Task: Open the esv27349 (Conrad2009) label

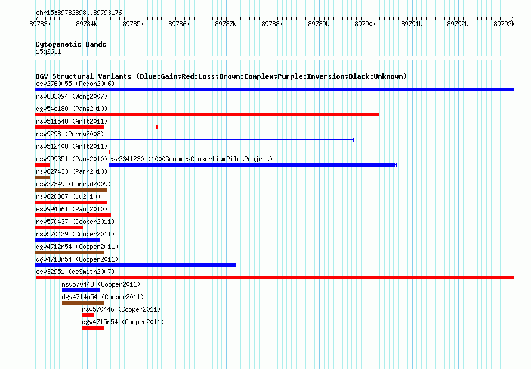Action: pos(73,184)
